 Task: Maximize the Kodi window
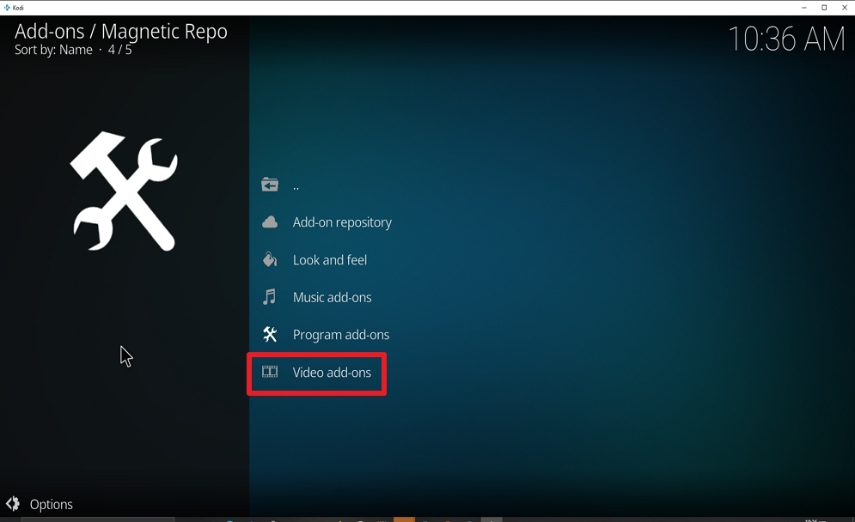824,8
